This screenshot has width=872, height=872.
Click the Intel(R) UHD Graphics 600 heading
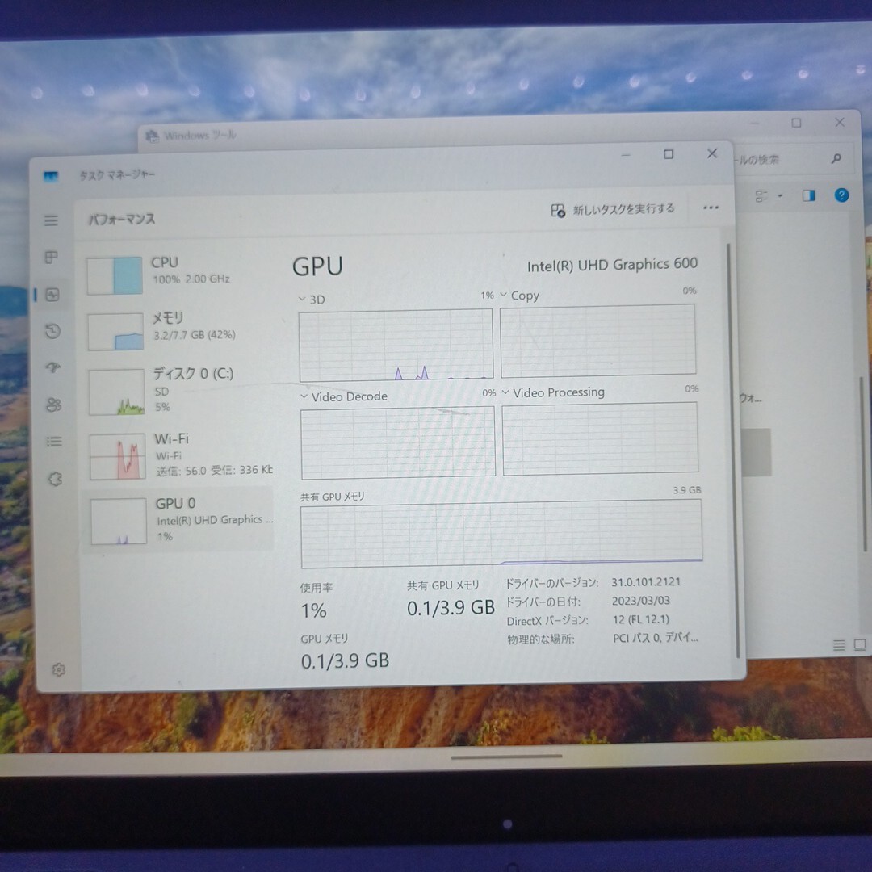pos(612,265)
